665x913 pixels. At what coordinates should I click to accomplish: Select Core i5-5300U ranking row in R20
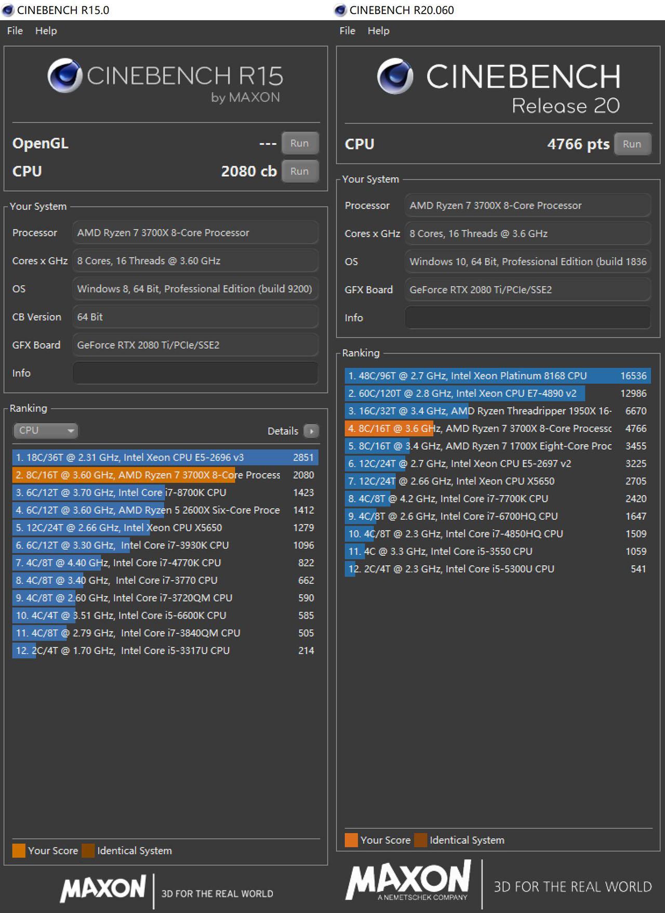[x=498, y=569]
